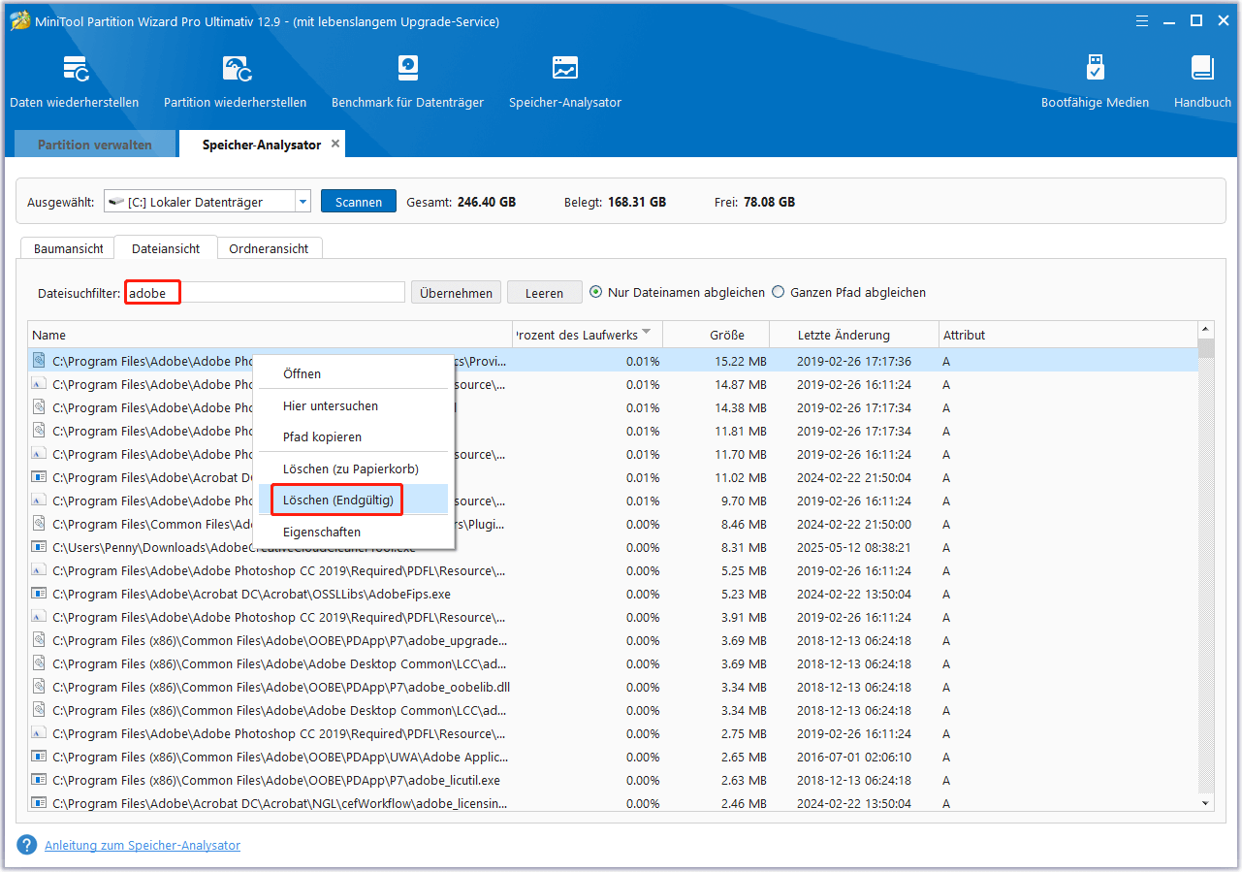Select the Speicher-Analysator tab

[x=261, y=145]
